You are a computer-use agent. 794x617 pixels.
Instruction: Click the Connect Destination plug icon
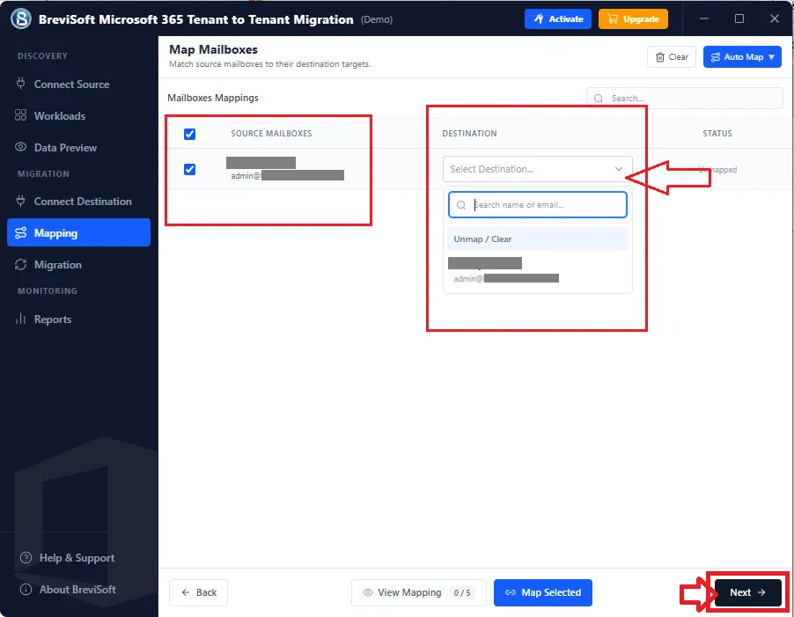pyautogui.click(x=20, y=201)
